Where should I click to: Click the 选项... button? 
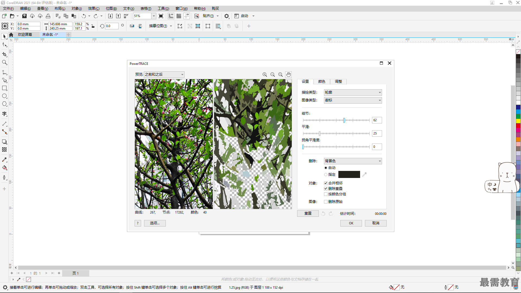(x=155, y=223)
